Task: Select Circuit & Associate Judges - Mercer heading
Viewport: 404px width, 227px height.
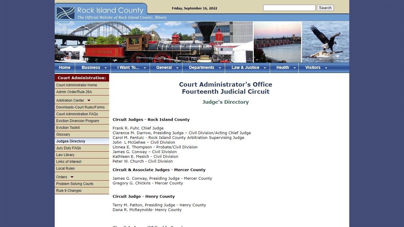Action: (x=159, y=170)
